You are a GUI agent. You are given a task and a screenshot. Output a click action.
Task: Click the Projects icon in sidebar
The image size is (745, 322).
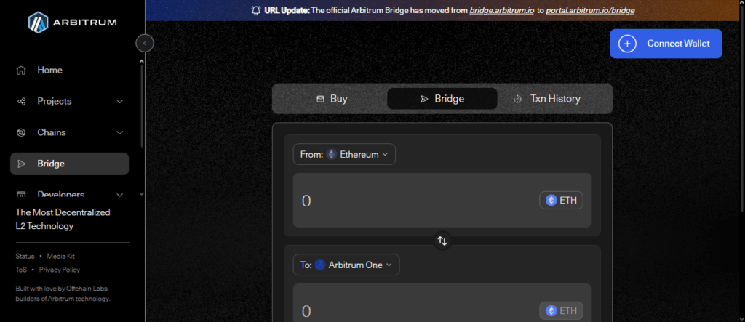click(22, 102)
